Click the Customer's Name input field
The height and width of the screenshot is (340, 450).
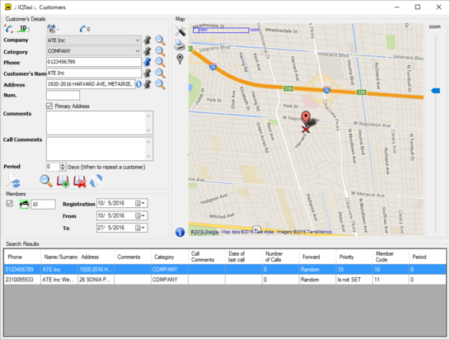point(94,73)
